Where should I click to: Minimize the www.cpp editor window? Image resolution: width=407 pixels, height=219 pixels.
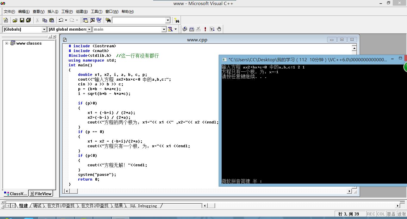tap(332, 40)
